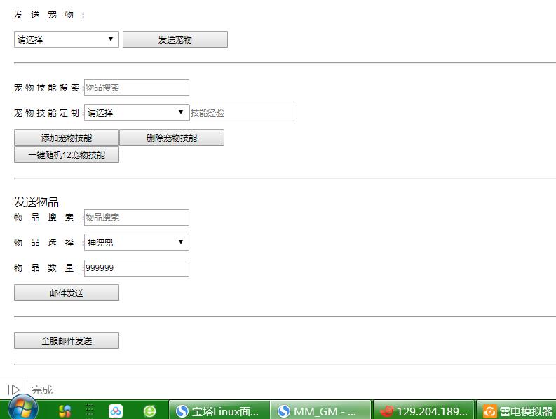Screen dimensions: 556x419
Task: Switch to MM_GM taskbar window
Action: (320, 411)
